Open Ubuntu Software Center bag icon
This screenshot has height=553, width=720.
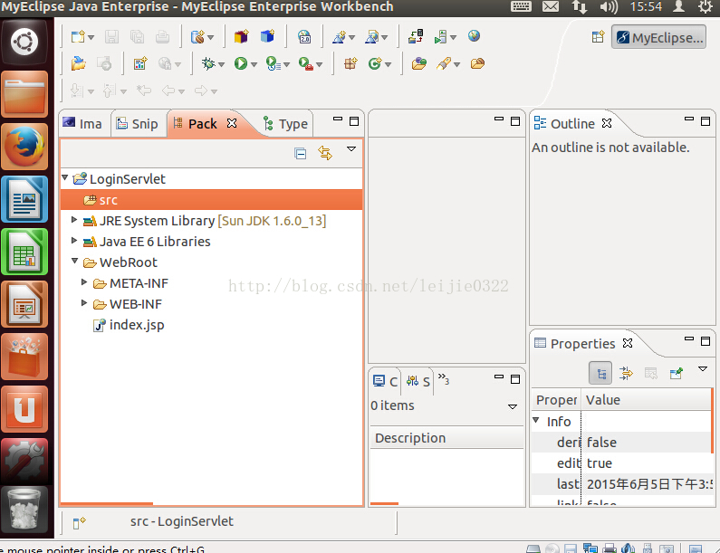click(x=24, y=357)
